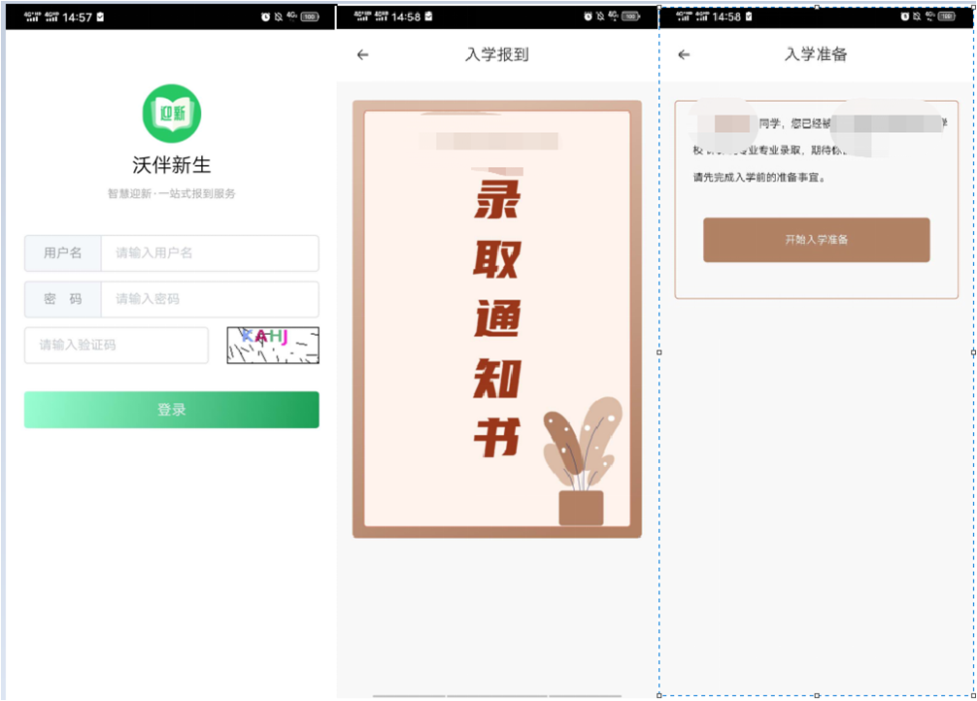Image resolution: width=977 pixels, height=701 pixels.
Task: Go back using the arrow on 入学报到 screen
Action: tap(363, 55)
